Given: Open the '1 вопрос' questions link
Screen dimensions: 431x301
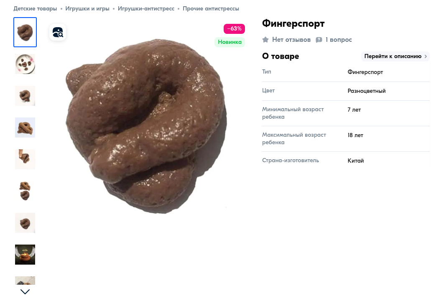Looking at the screenshot, I should (x=338, y=40).
